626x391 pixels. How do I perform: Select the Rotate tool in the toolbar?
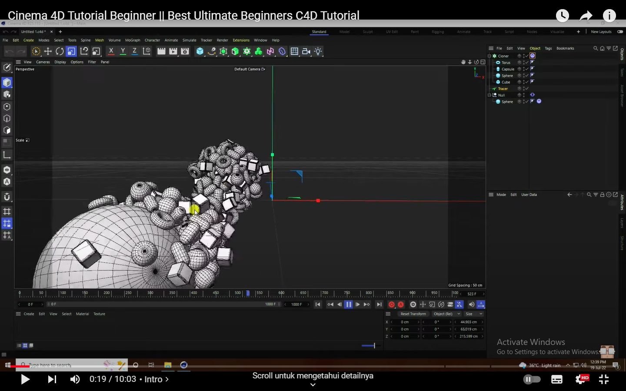pyautogui.click(x=60, y=51)
